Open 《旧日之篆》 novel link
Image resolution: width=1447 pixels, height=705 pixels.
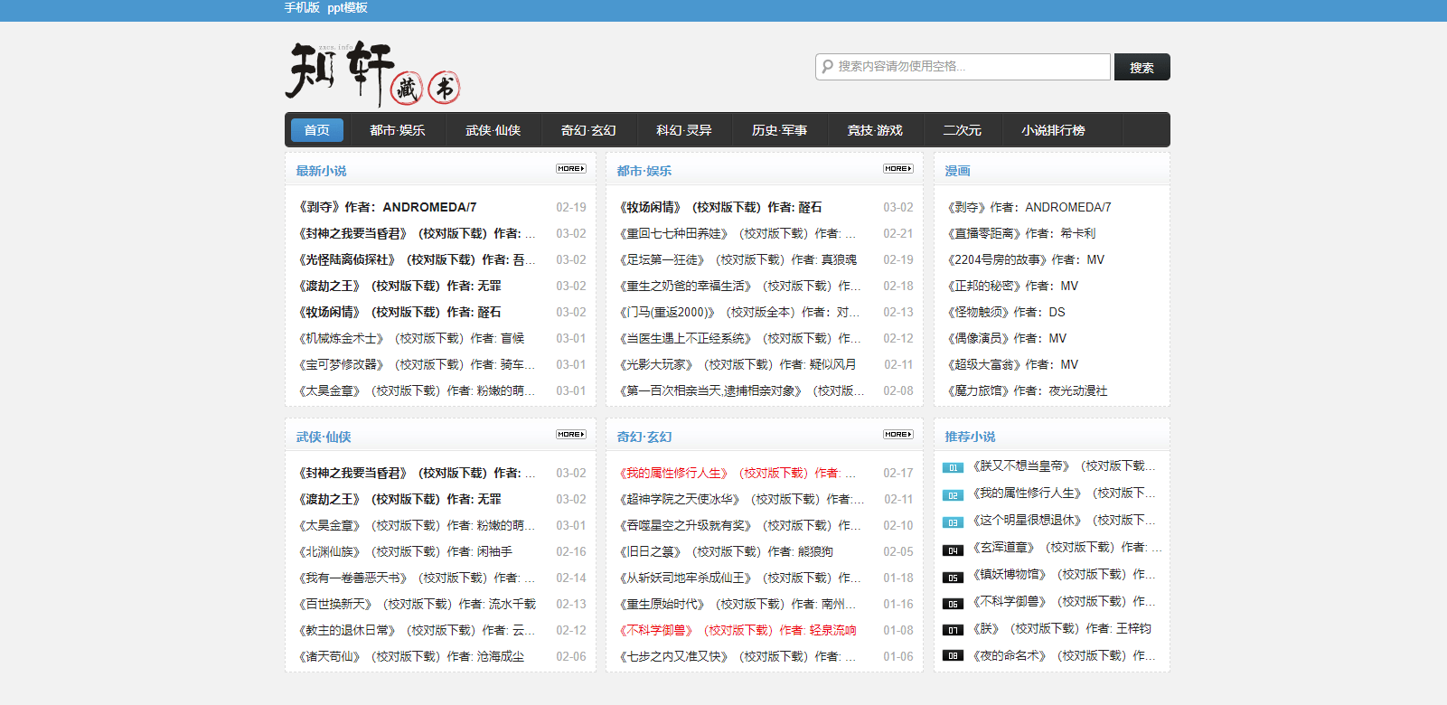pos(727,551)
